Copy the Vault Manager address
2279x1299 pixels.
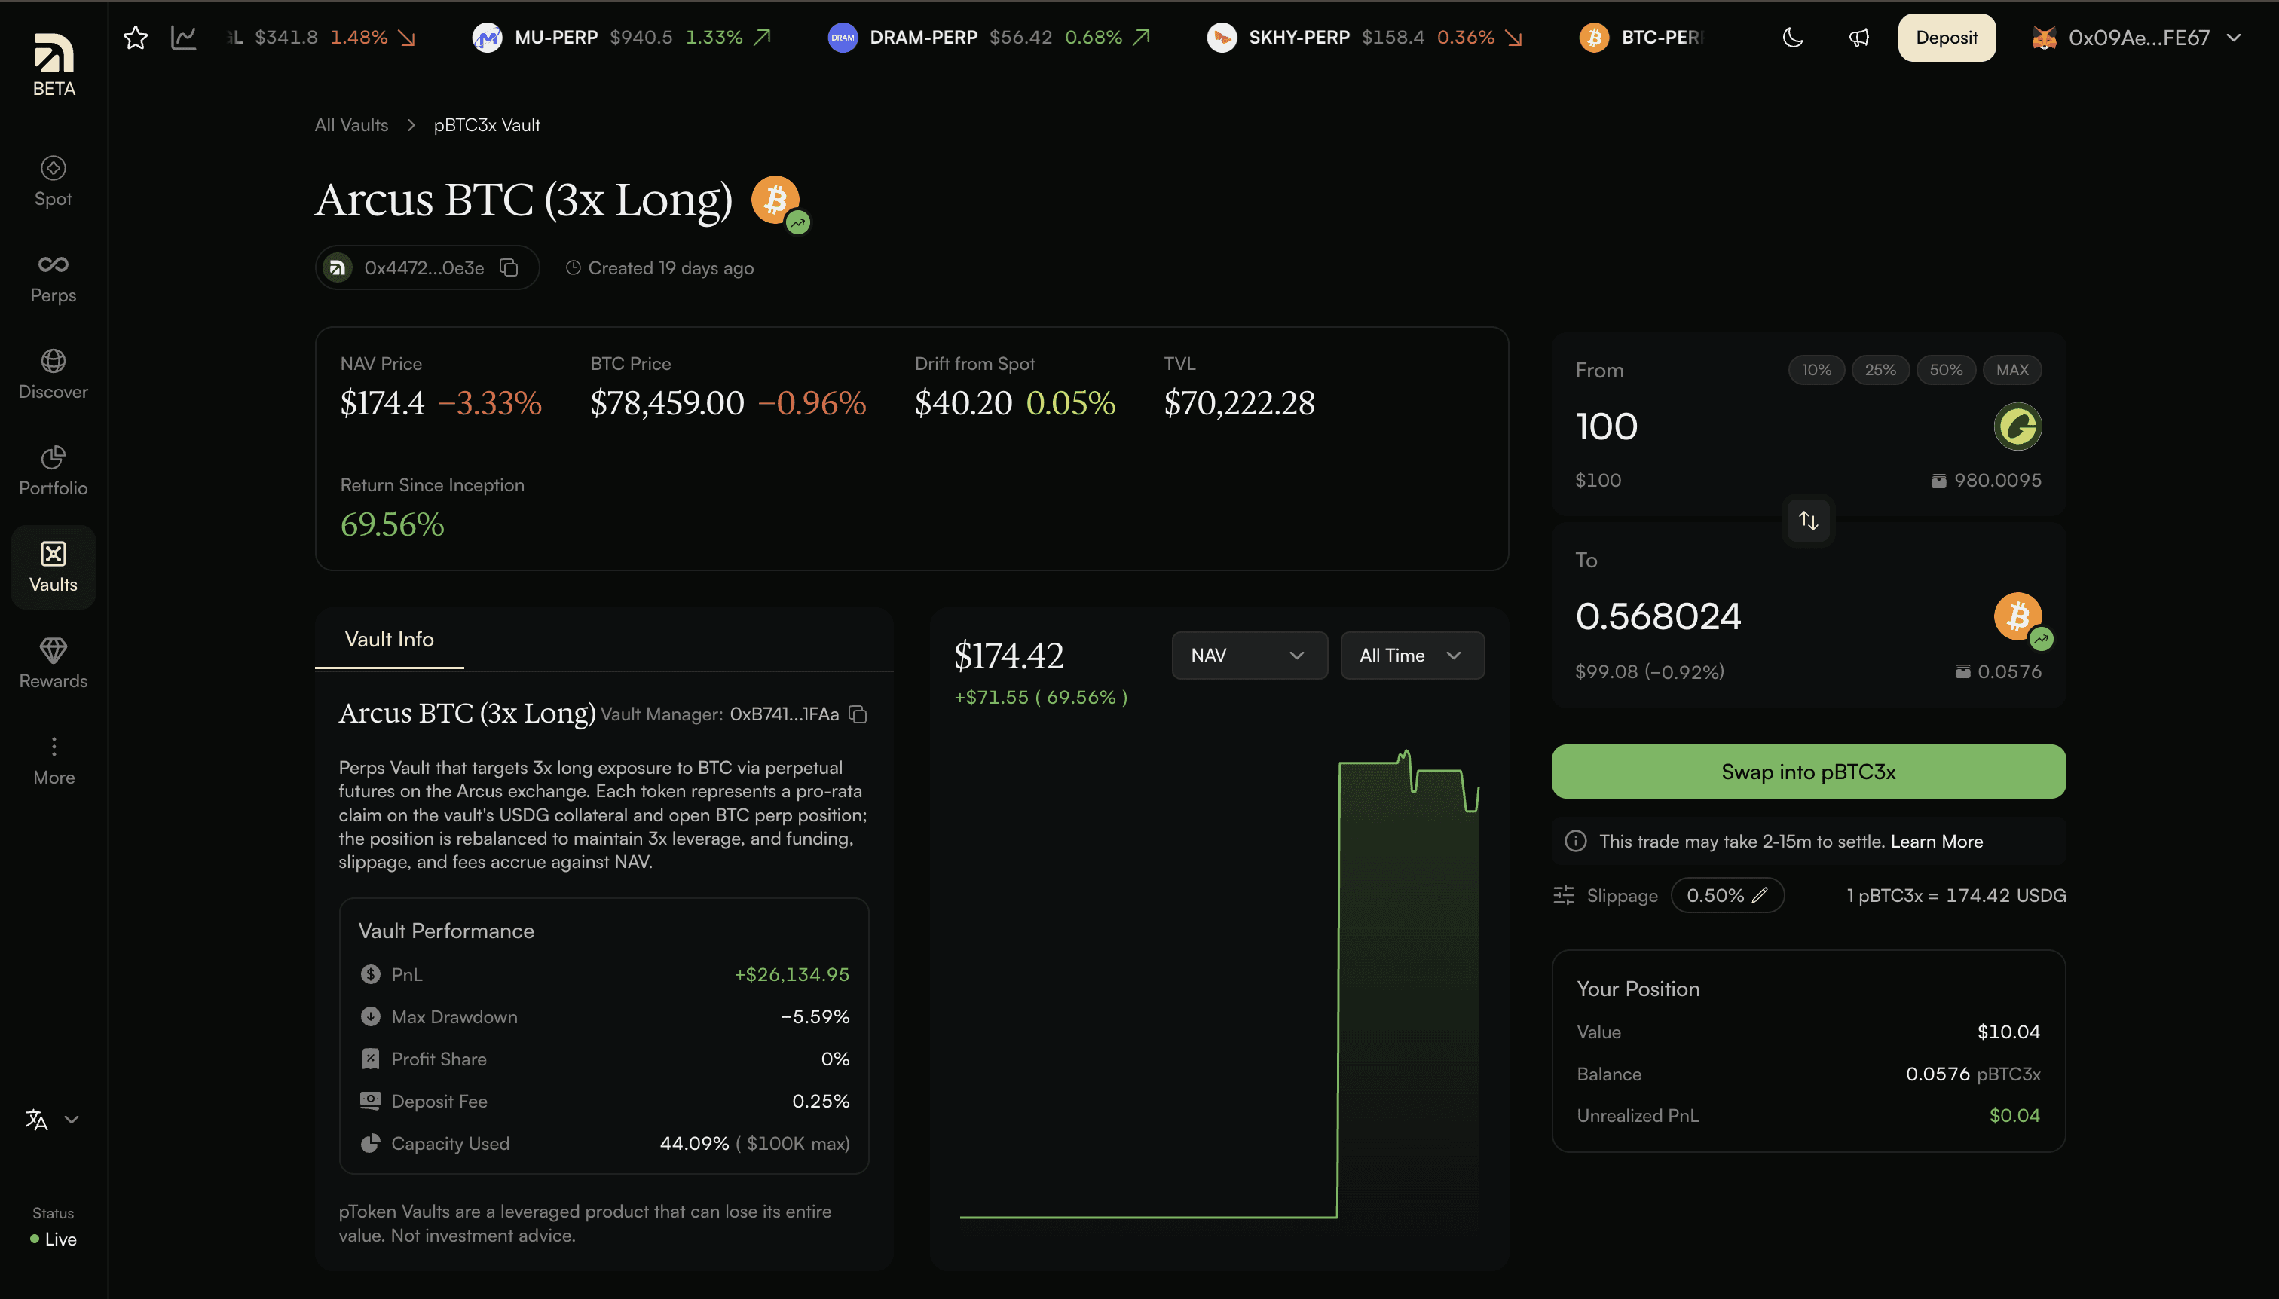point(858,714)
